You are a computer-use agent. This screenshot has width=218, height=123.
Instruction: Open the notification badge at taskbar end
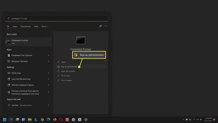214,120
